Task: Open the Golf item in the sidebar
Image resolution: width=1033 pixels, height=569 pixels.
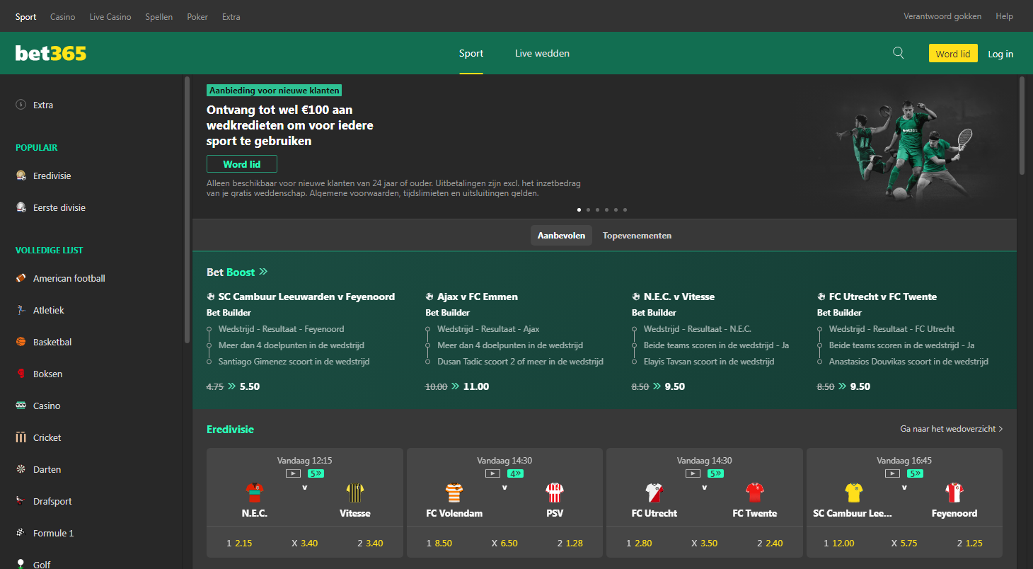Action: point(42,564)
